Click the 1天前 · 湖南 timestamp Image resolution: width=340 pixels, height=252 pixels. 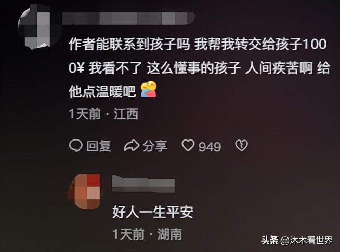click(147, 234)
